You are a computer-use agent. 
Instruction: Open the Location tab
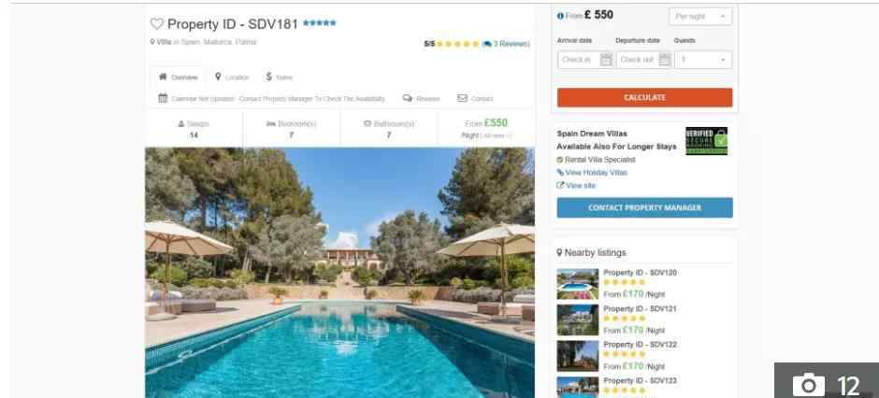(232, 77)
